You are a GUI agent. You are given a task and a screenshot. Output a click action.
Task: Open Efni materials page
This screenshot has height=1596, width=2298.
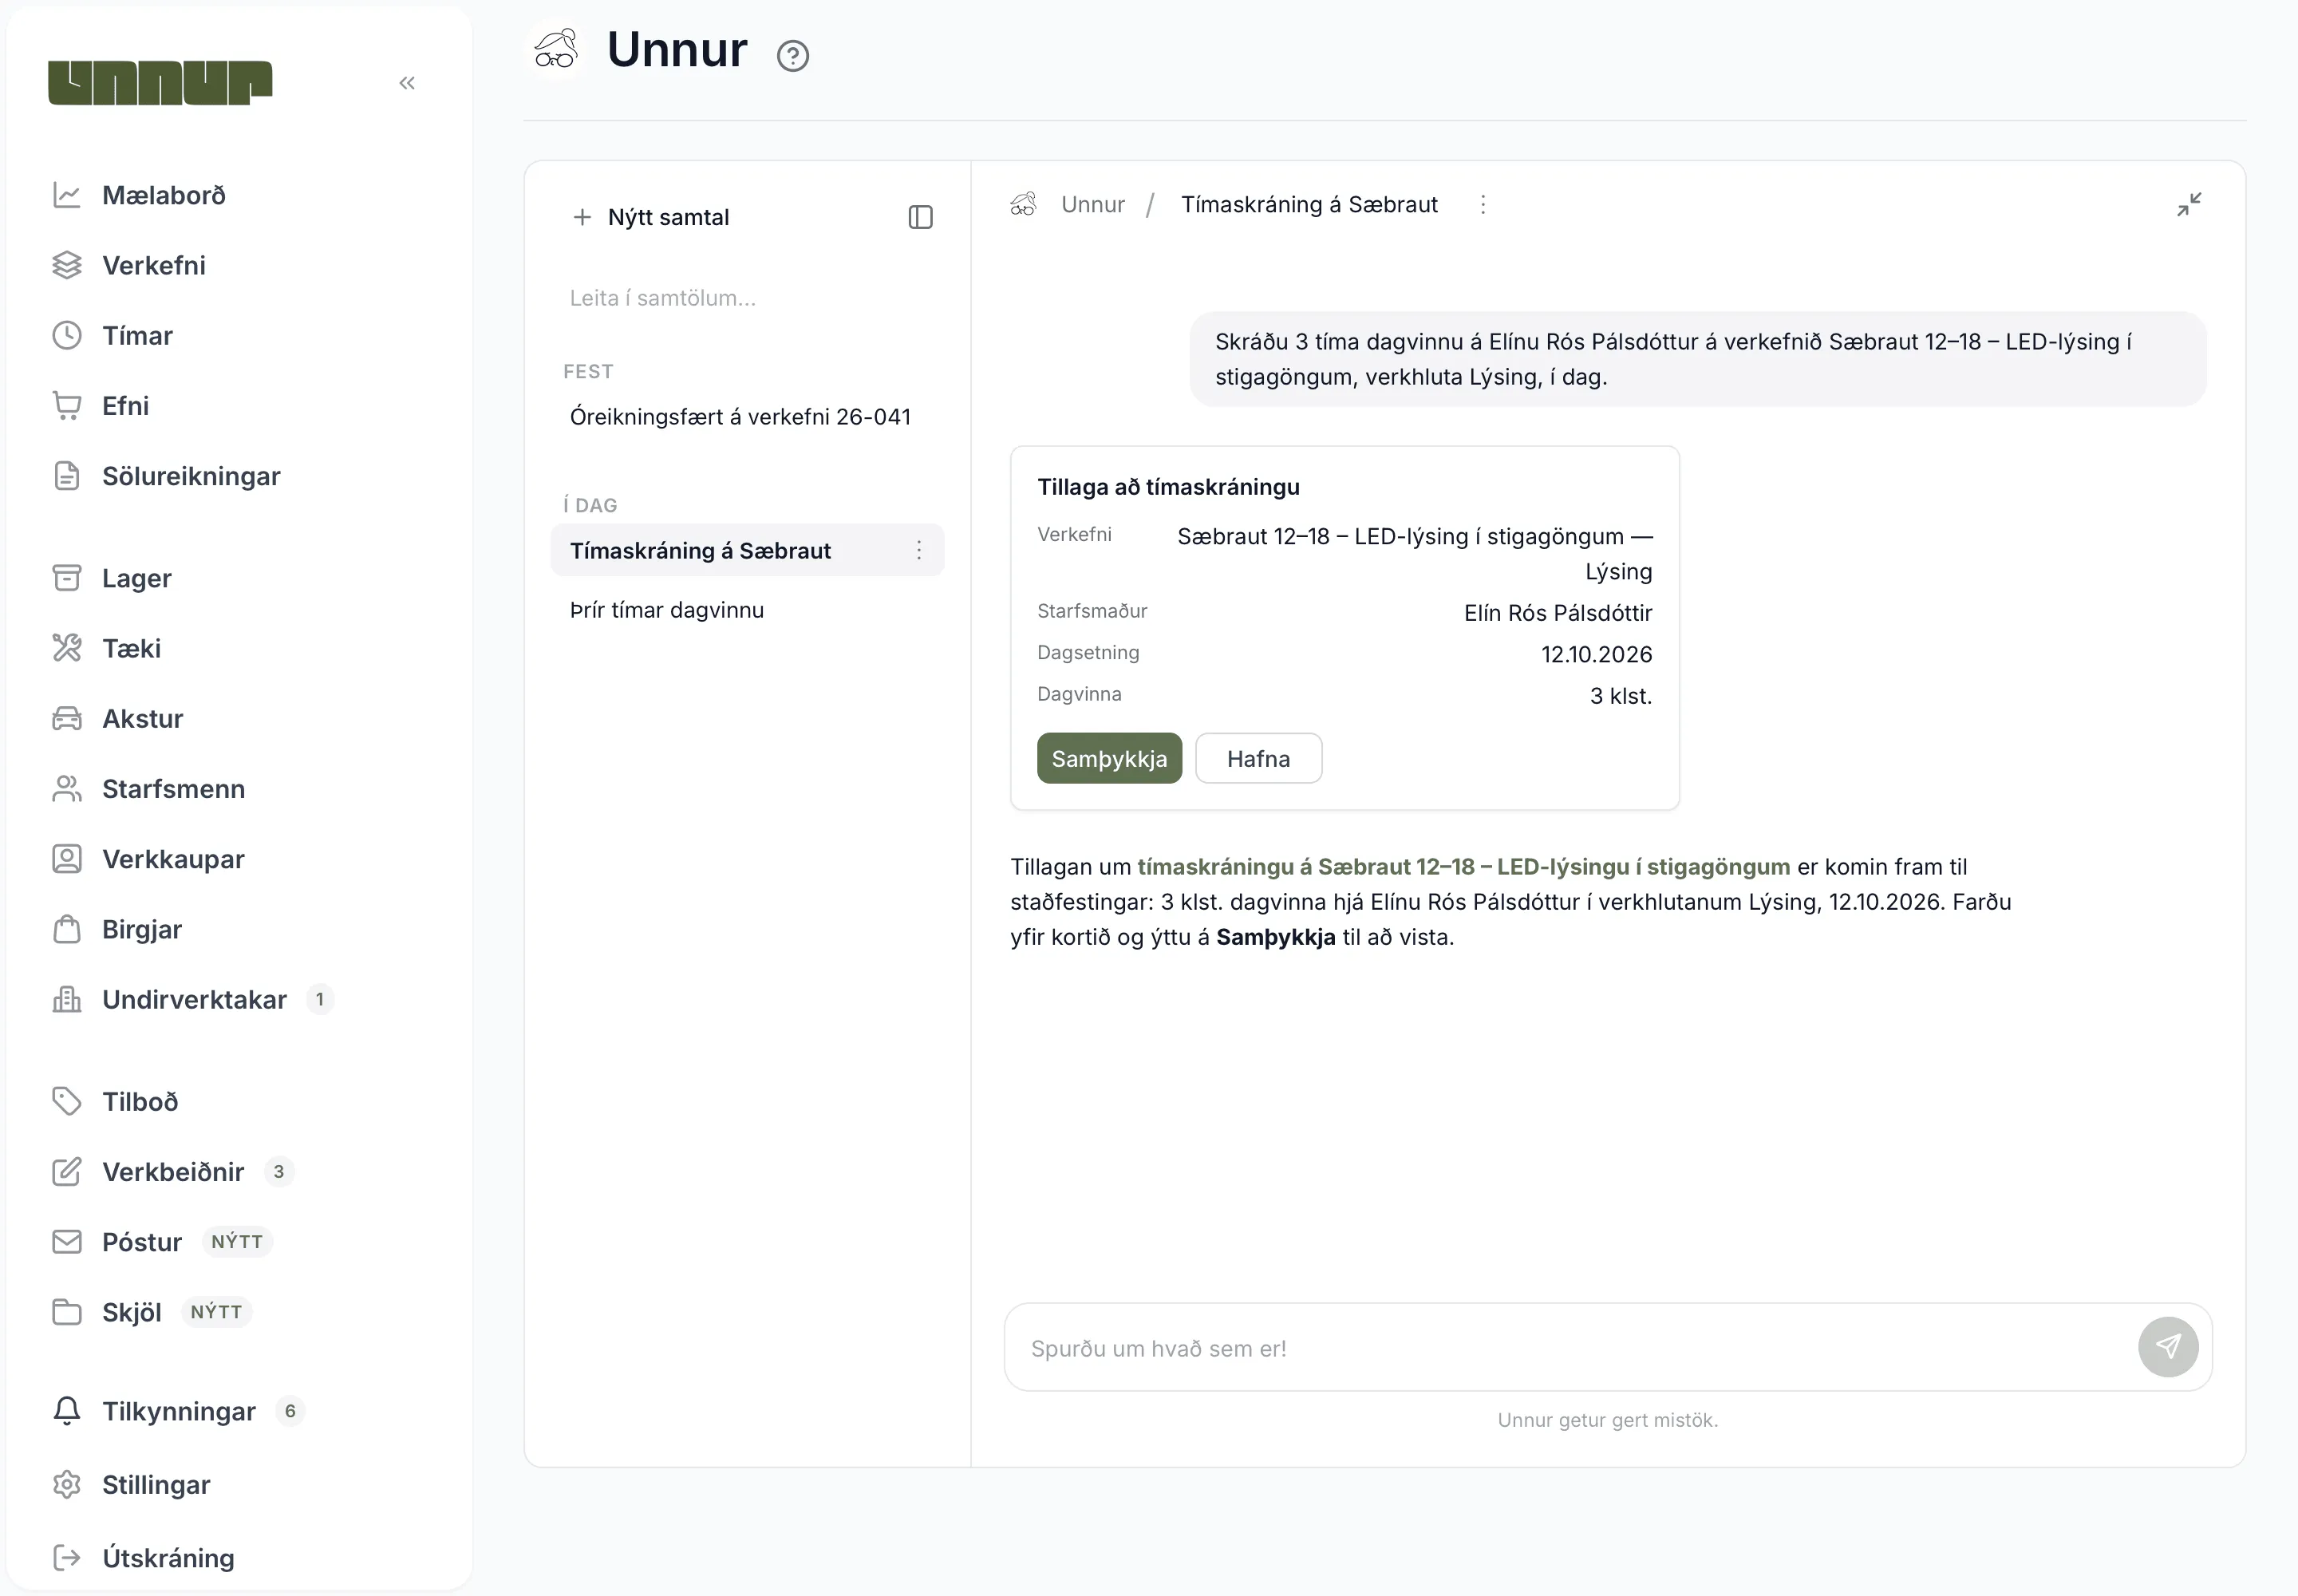click(125, 405)
